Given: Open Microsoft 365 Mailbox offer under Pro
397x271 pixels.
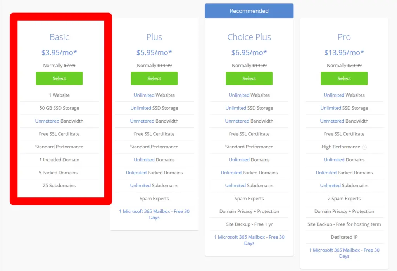Looking at the screenshot, I should 344,253.
